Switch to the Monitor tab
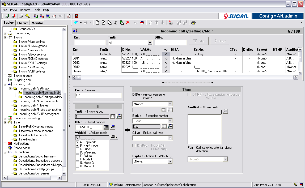This screenshot has width=305, height=188. click(37, 23)
